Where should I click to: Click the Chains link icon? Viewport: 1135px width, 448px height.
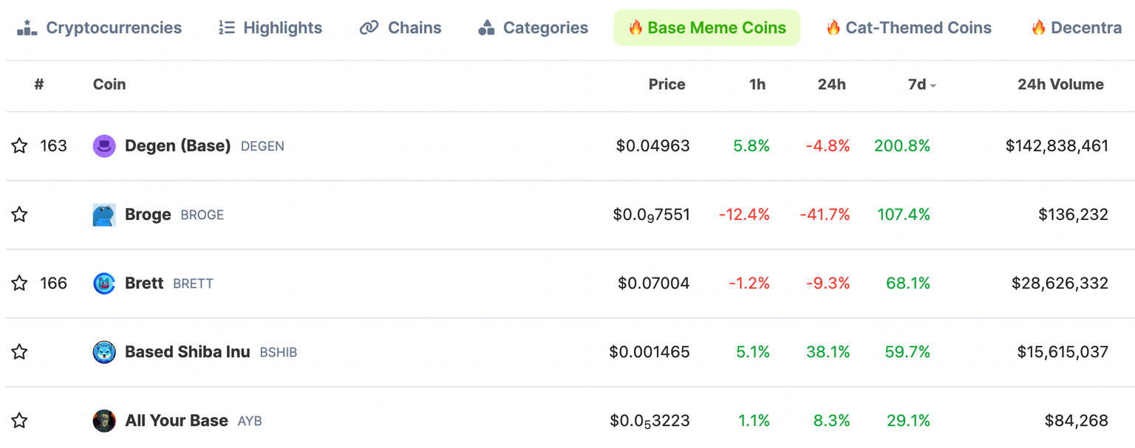pos(369,28)
